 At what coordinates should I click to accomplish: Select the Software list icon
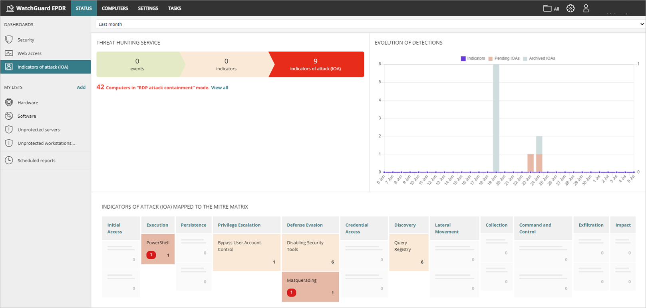pyautogui.click(x=9, y=116)
